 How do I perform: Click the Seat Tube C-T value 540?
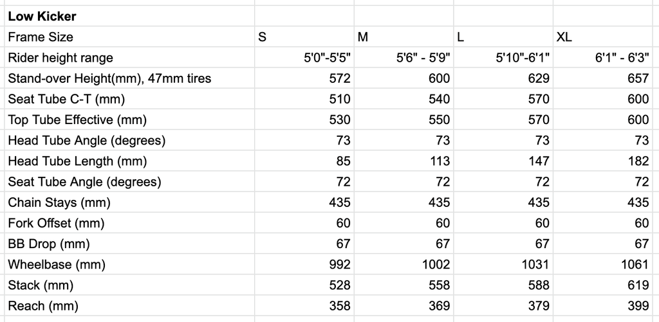(439, 99)
